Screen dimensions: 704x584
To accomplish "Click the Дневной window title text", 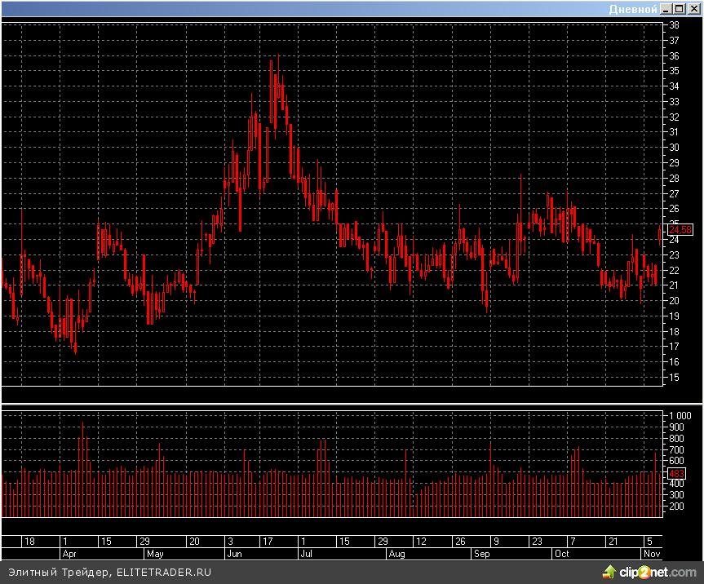I will coord(633,8).
